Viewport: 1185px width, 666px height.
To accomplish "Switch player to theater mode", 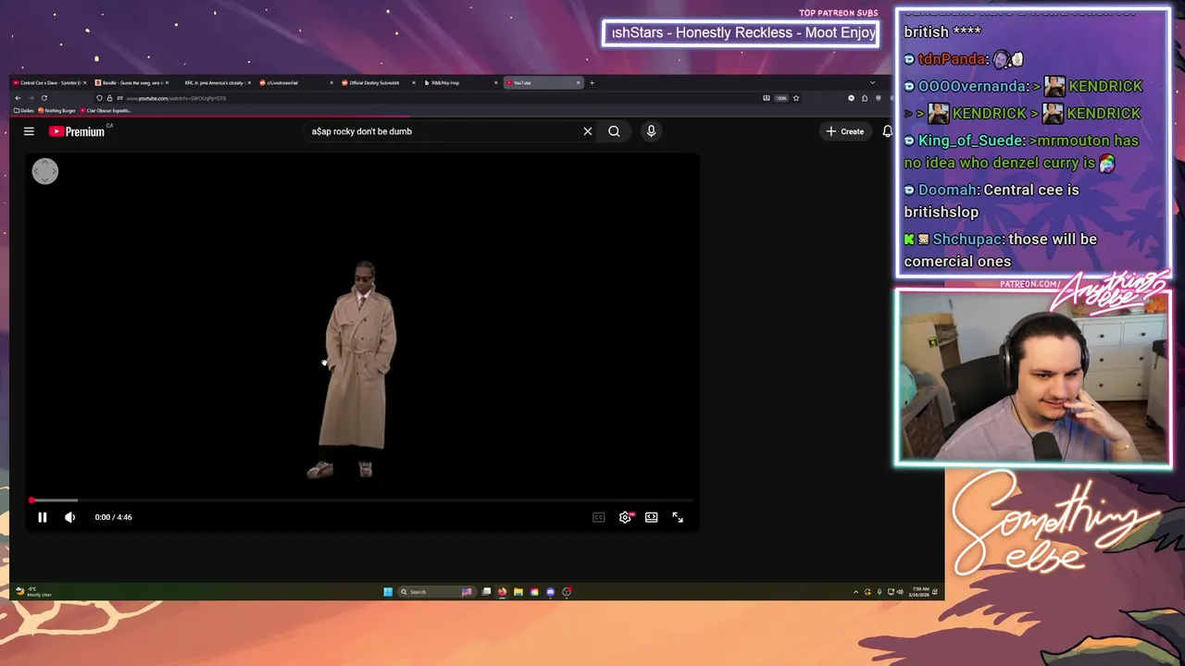I will point(652,517).
